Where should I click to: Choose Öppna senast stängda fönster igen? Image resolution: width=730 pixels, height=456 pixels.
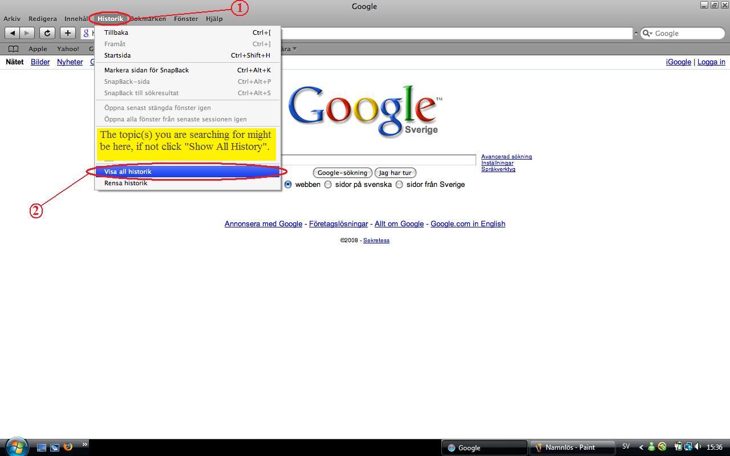tap(188, 108)
